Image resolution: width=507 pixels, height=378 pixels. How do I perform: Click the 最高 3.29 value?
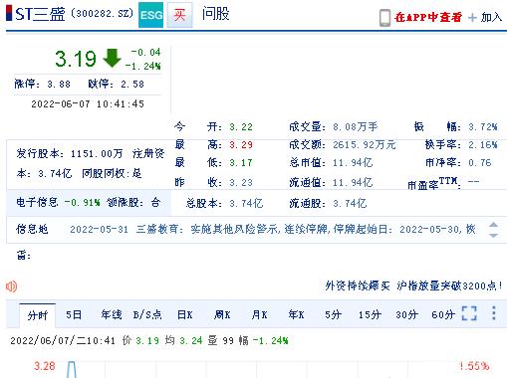tap(241, 145)
